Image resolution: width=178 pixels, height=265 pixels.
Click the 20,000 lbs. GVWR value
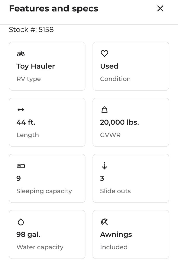119,122
